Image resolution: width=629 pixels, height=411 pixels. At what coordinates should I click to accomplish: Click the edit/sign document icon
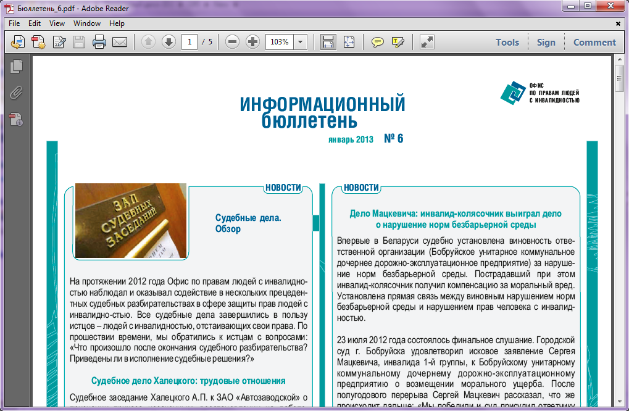[59, 42]
